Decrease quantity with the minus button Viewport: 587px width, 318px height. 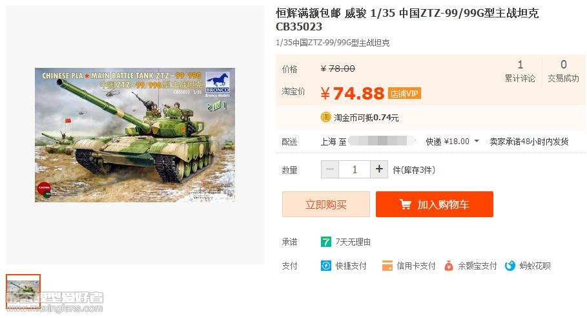pyautogui.click(x=330, y=169)
